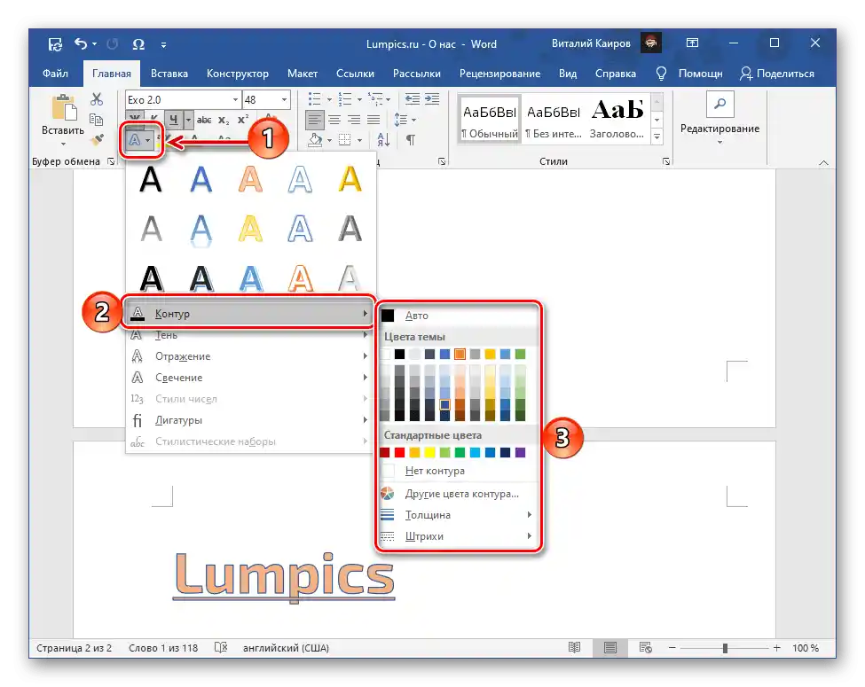This screenshot has height=687, width=865.
Task: Click the Omega symbol icon
Action: coord(138,44)
